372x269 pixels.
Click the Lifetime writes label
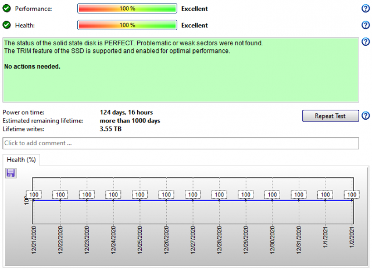click(x=23, y=129)
